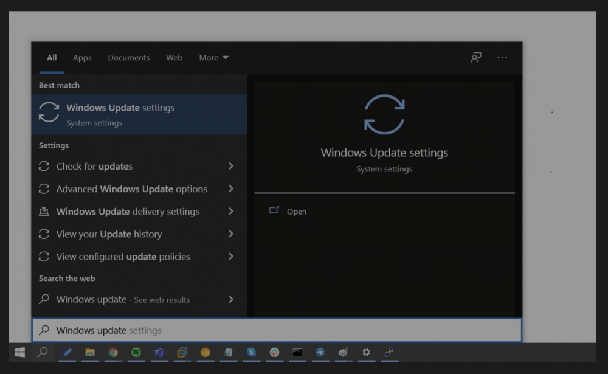The width and height of the screenshot is (608, 374).
Task: Open Google Chrome from the taskbar
Action: (113, 352)
